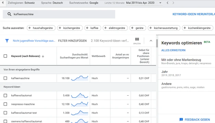
Task: Sort by Wettbewerb column header
Action: 98,56
